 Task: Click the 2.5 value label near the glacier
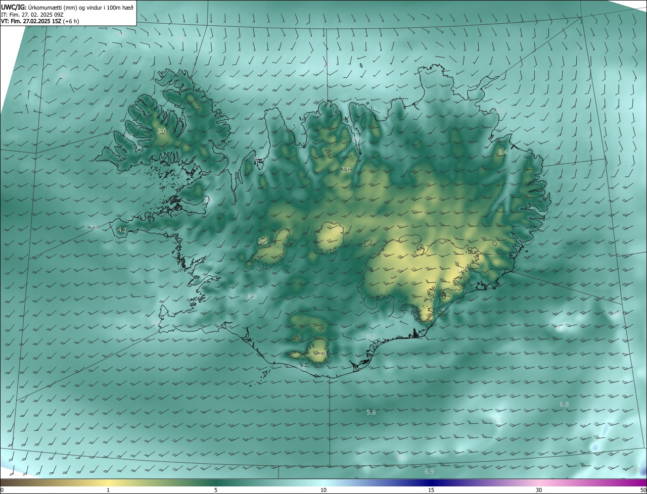click(x=262, y=241)
